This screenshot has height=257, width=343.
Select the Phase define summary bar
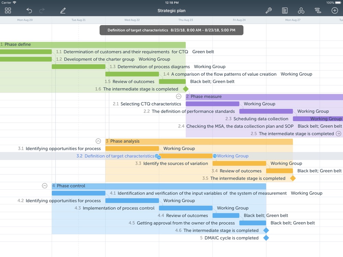93,45
